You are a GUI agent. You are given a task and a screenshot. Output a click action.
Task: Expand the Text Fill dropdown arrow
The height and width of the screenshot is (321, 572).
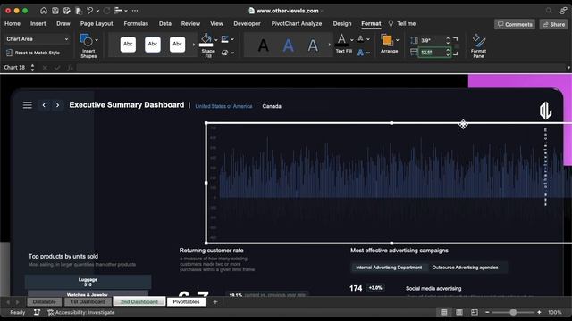351,40
